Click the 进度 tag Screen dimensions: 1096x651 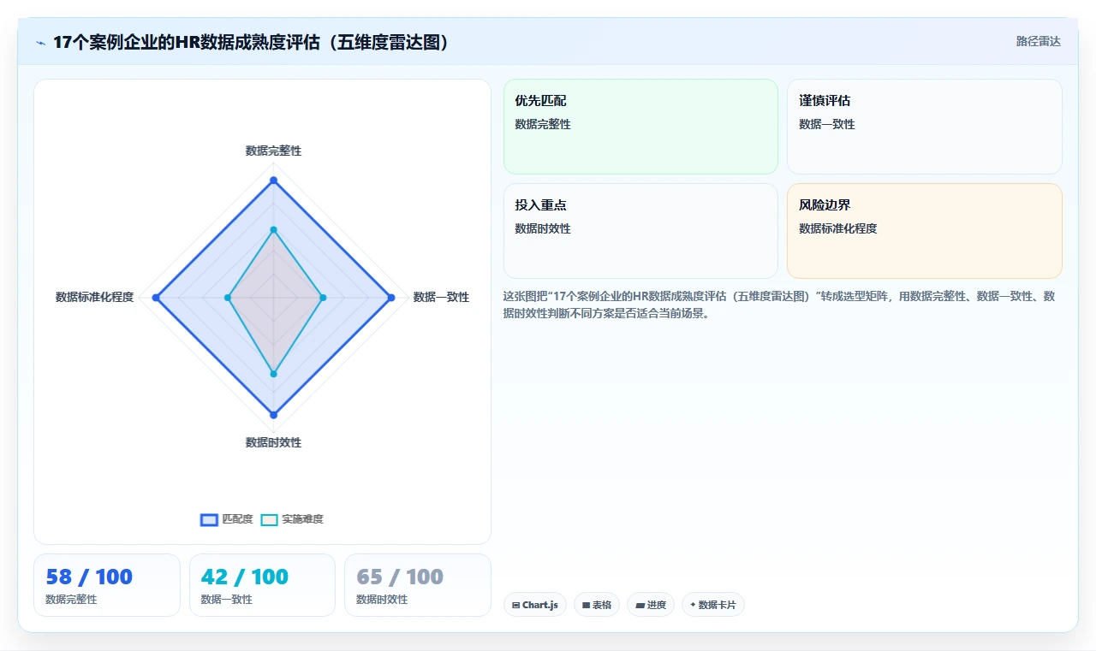pos(651,605)
